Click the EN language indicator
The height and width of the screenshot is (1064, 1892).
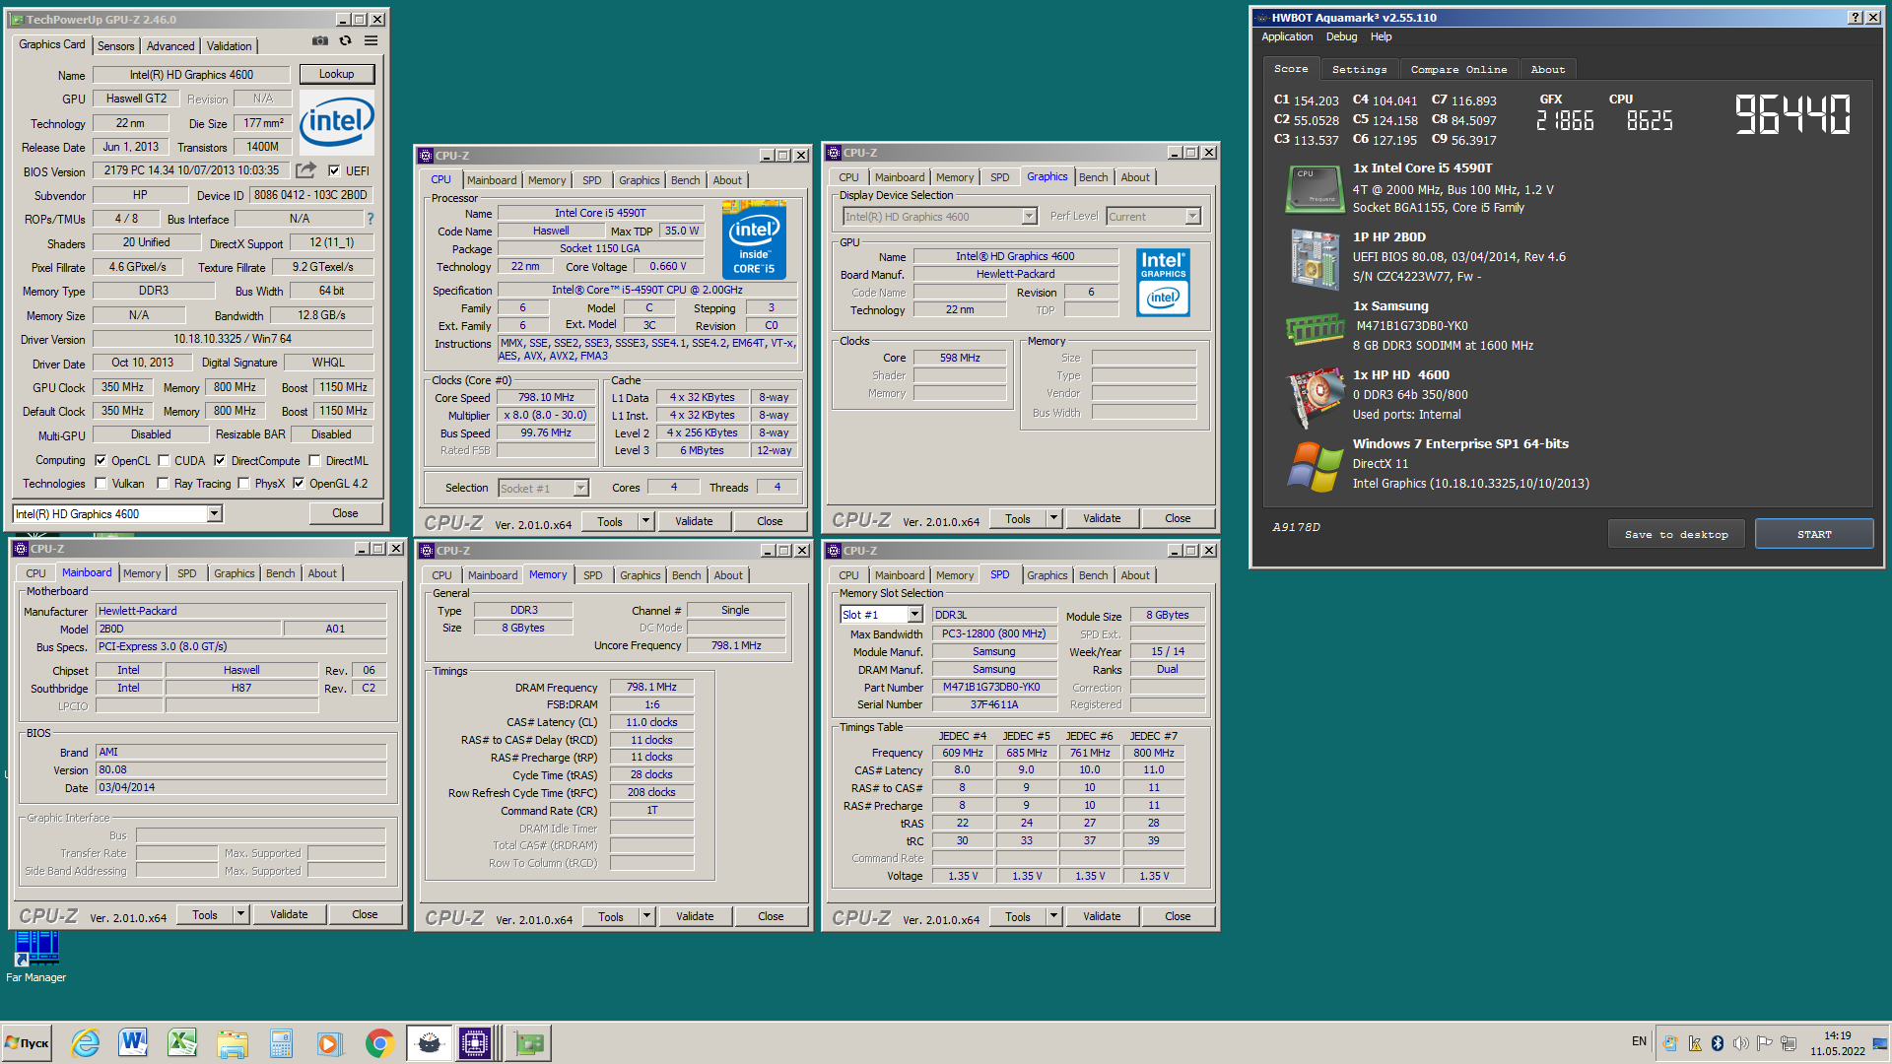1639,1041
